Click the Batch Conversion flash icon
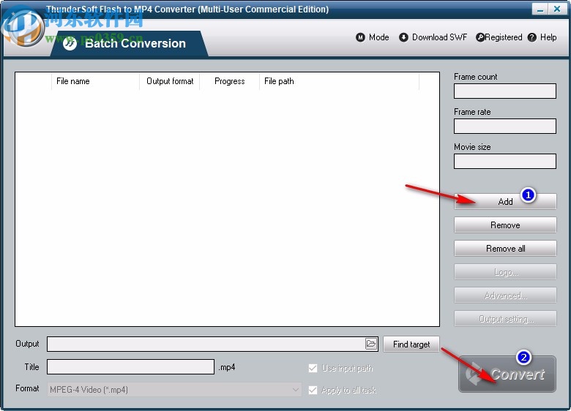The width and height of the screenshot is (571, 411). (70, 44)
